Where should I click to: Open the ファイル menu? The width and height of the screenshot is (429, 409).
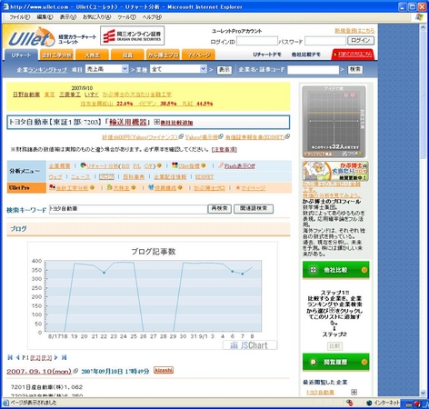click(20, 17)
